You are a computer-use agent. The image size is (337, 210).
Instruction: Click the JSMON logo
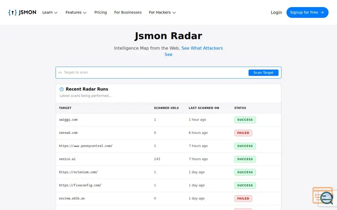tap(22, 13)
